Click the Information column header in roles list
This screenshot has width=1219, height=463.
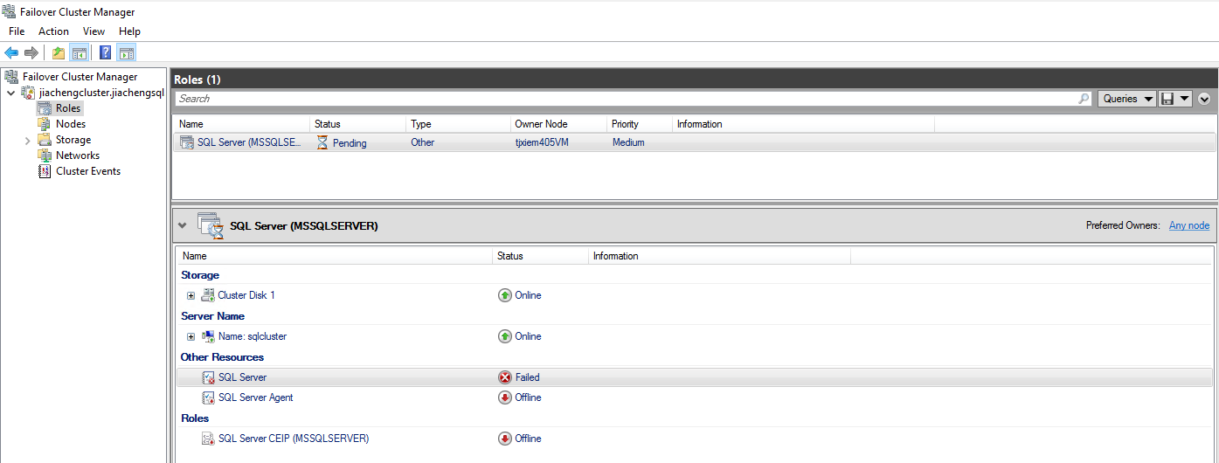click(x=804, y=124)
